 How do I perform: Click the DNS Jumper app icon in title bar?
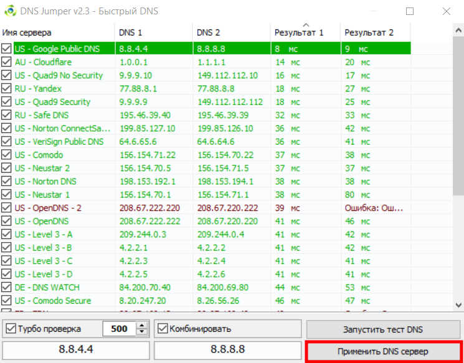pyautogui.click(x=11, y=11)
